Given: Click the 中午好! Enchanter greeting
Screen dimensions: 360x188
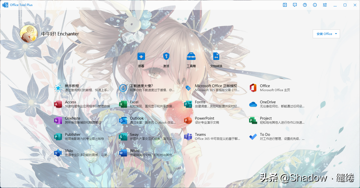Looking at the screenshot, I should click(60, 34).
